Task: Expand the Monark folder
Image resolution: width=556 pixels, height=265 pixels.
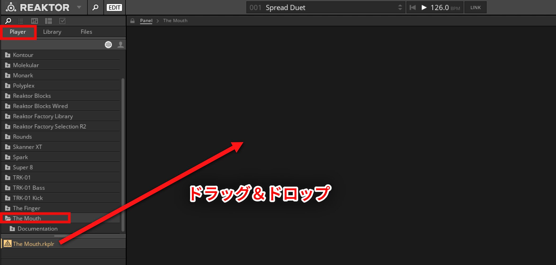Action: point(60,76)
